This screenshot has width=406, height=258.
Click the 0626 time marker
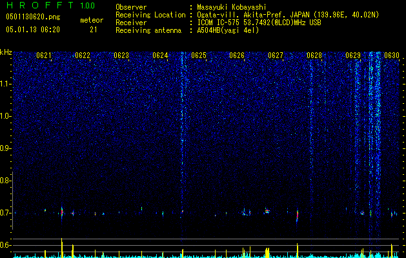[237, 55]
